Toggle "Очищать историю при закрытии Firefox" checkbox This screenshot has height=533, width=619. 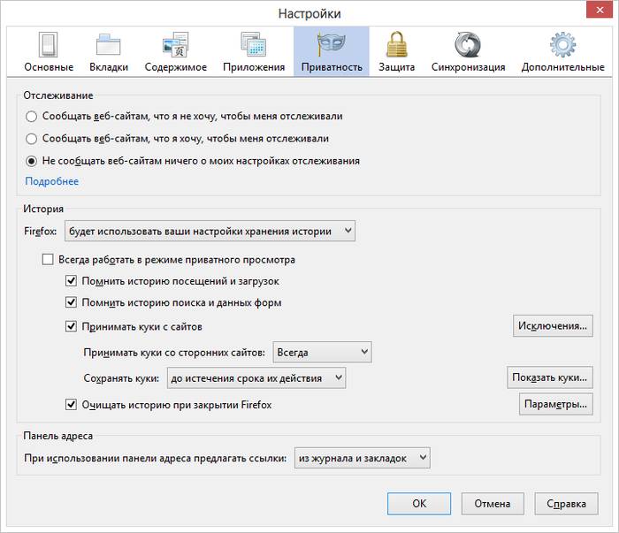[x=72, y=405]
